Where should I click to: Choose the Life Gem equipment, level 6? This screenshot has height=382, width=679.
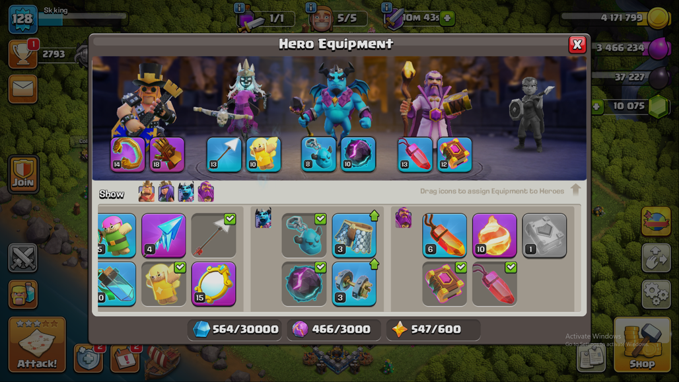coord(445,235)
